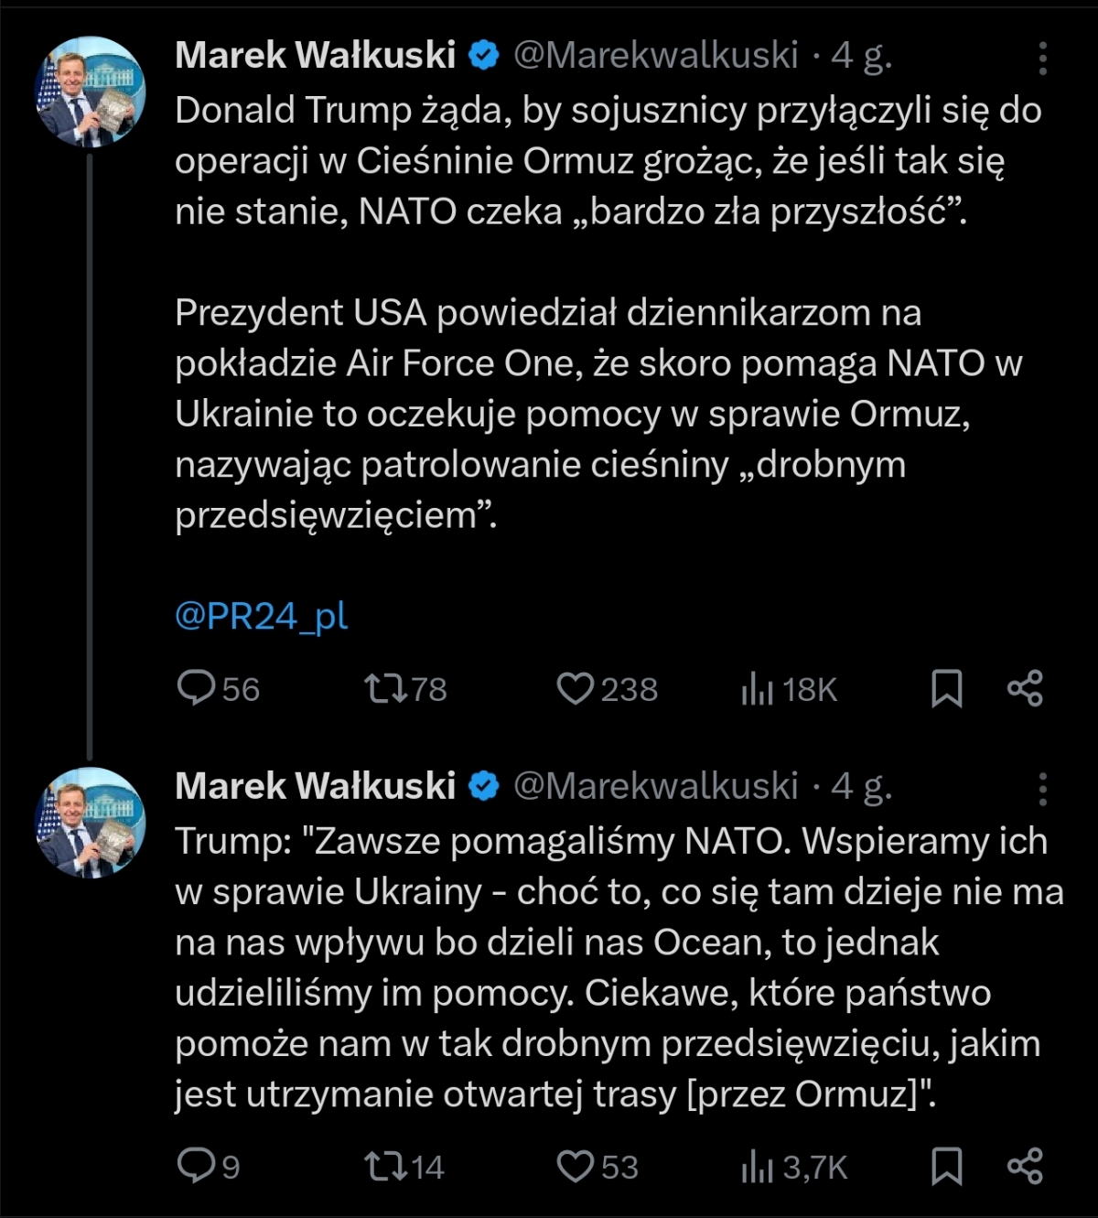View analytics showing 3,7K views
This screenshot has height=1218, width=1098.
758,1166
